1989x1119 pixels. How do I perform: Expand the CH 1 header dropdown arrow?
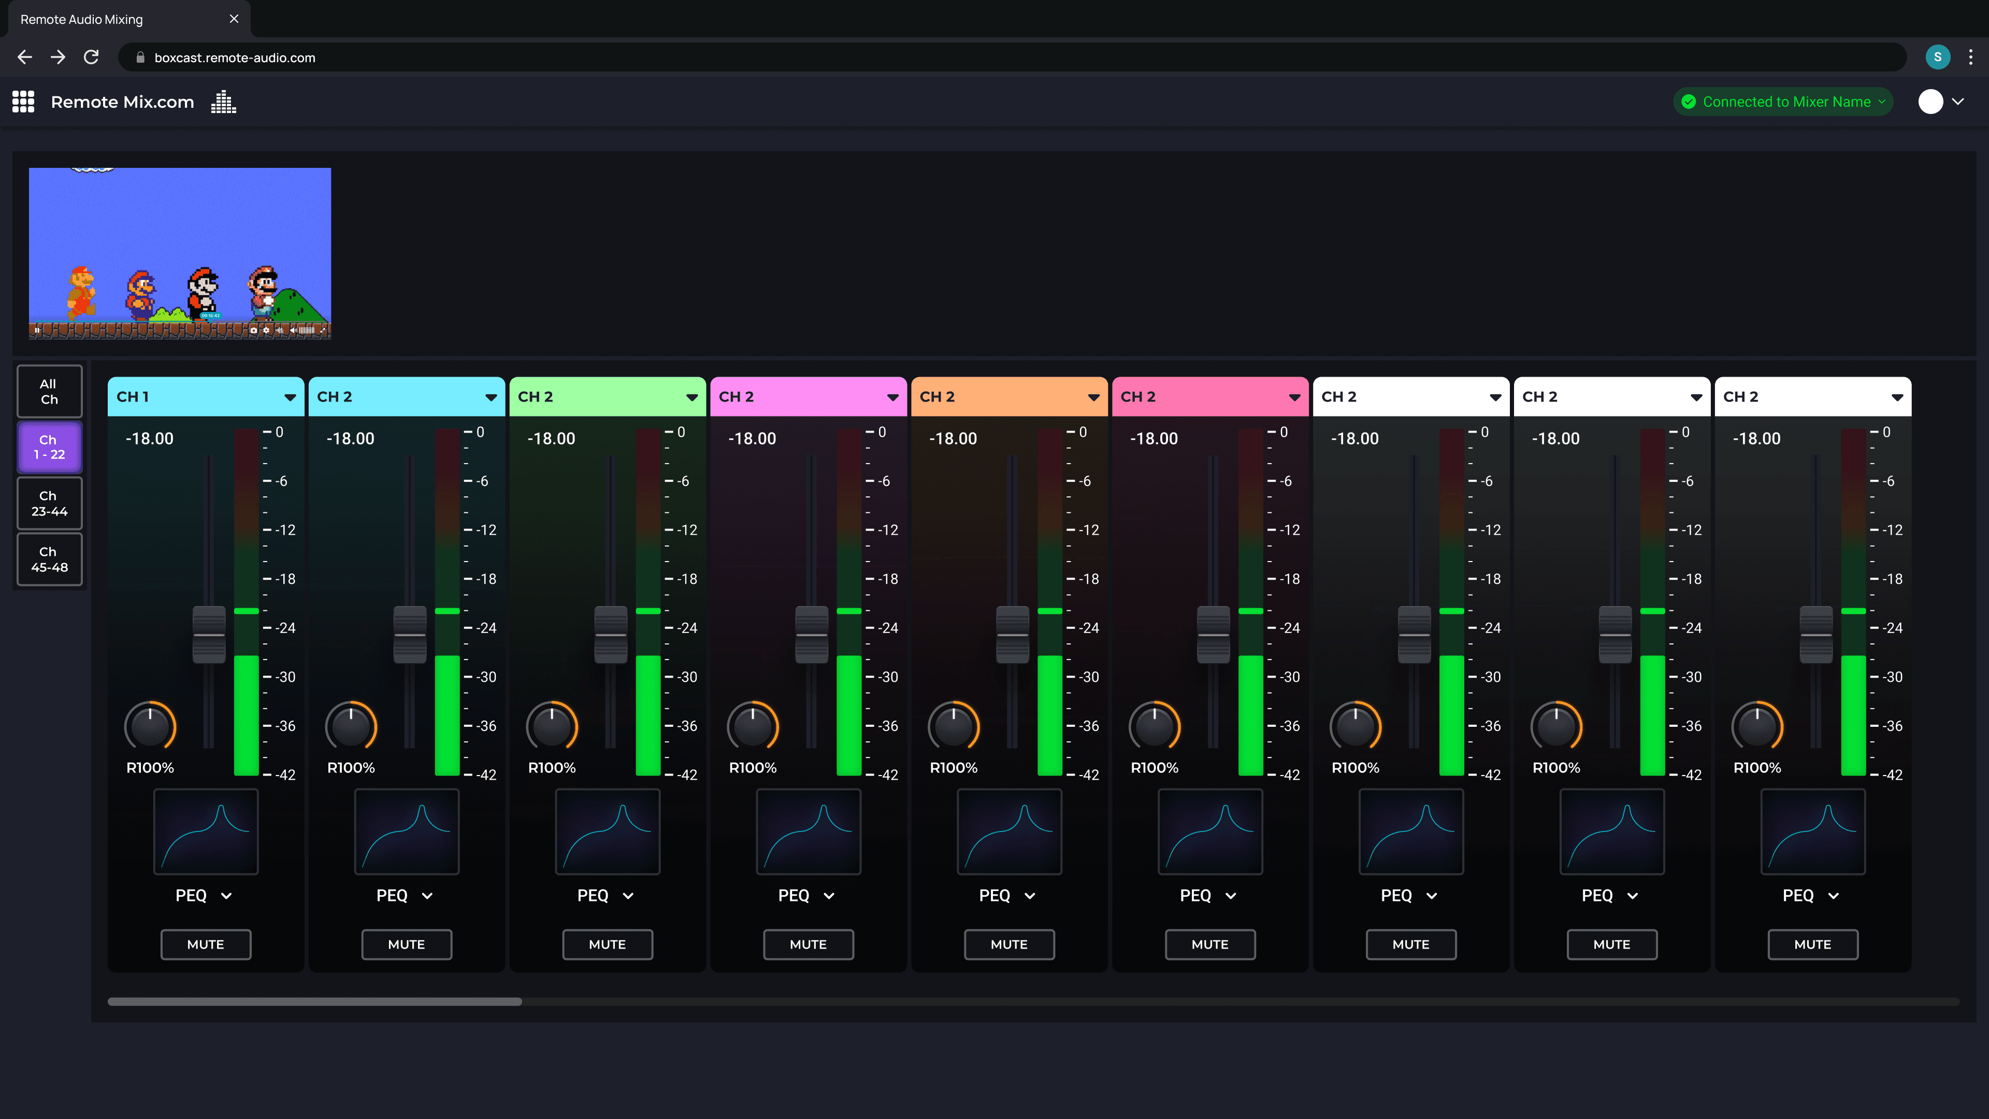[290, 397]
